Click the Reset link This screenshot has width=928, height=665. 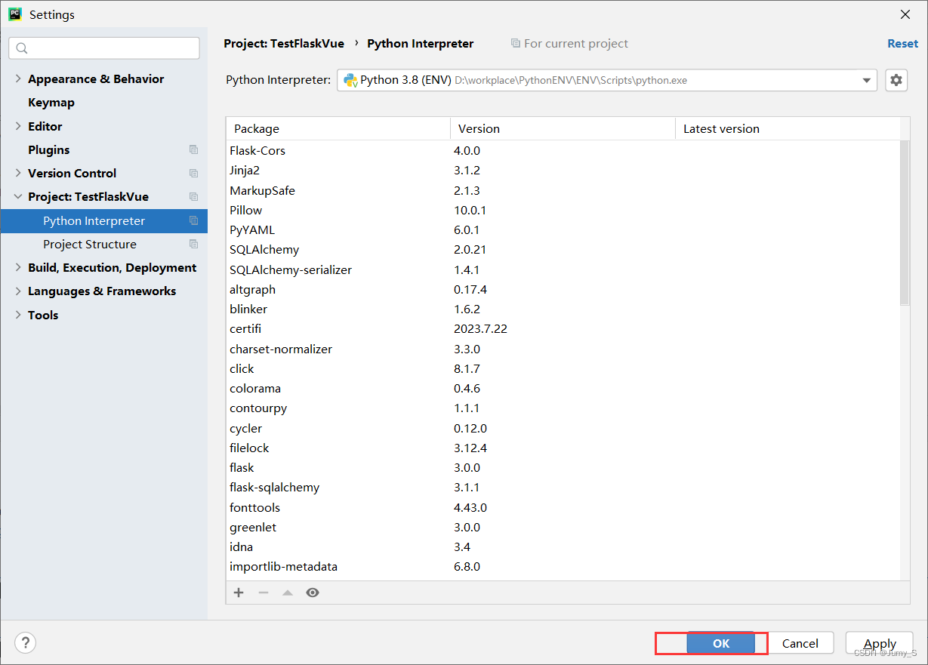pos(902,43)
